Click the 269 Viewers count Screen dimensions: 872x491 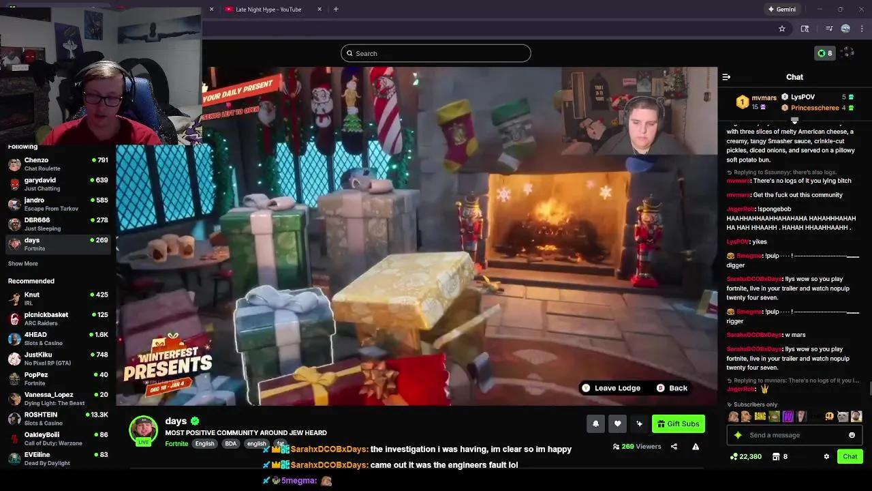coord(637,447)
